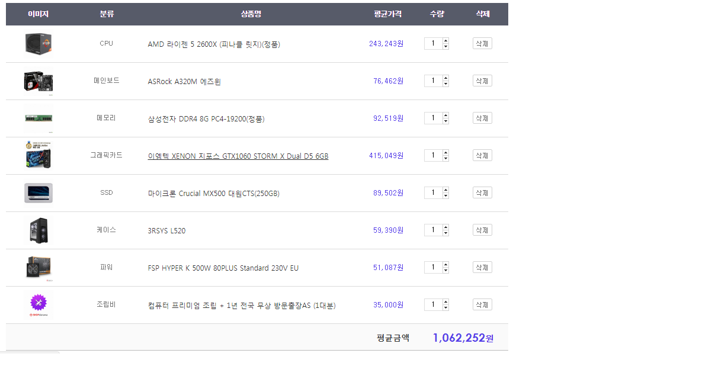Delete the 삼성전자 DDR4 8G row
The height and width of the screenshot is (366, 715).
pos(482,118)
